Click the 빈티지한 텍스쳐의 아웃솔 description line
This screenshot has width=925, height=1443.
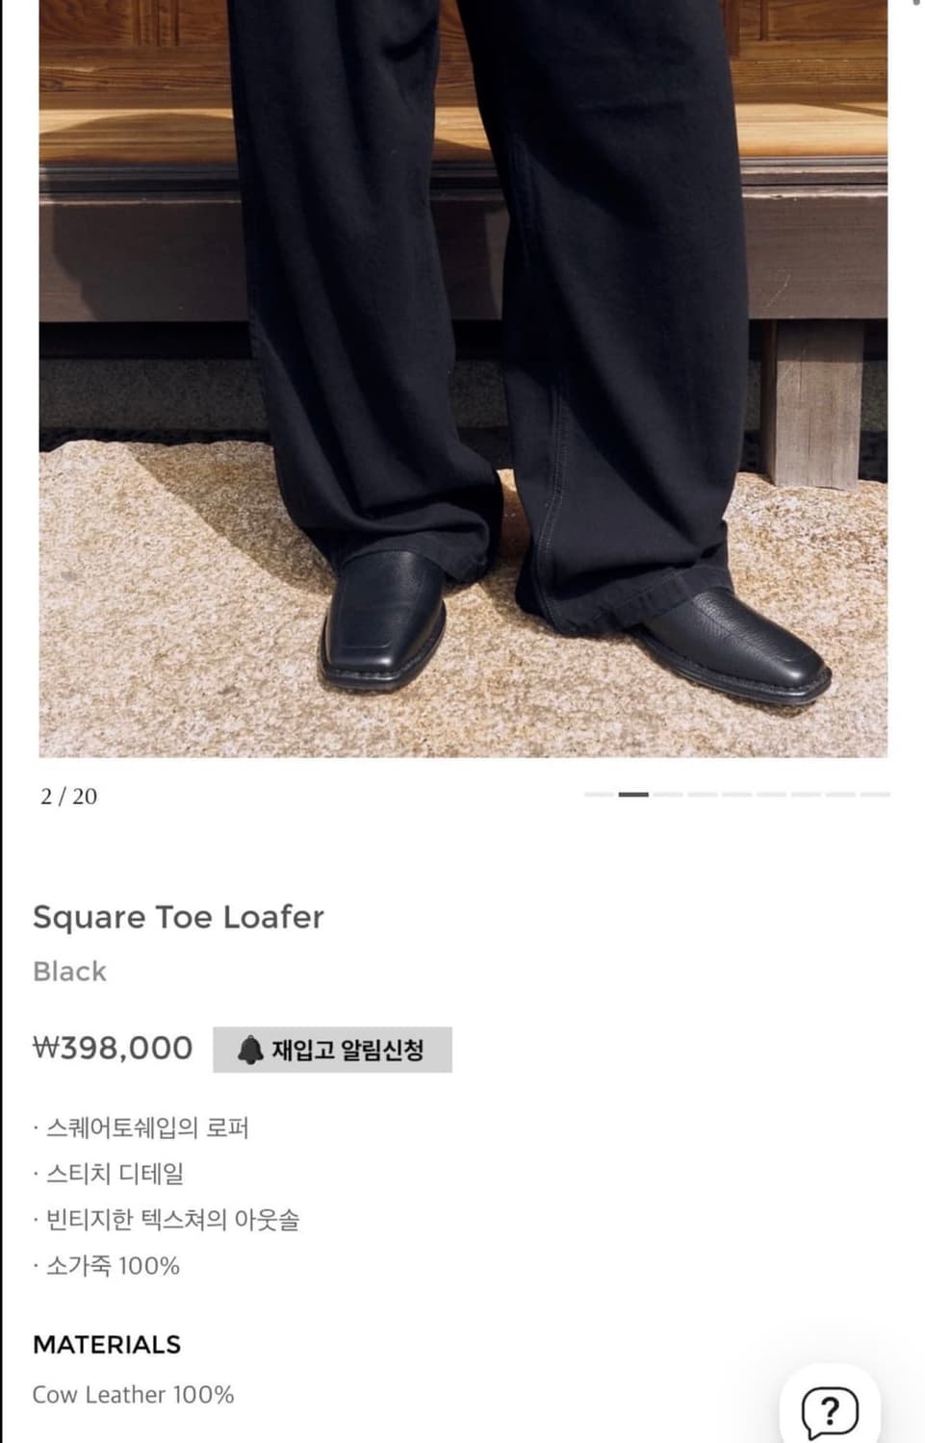pos(167,1220)
